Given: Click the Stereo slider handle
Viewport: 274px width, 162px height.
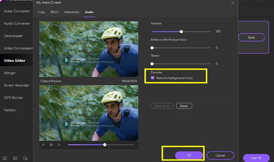Looking at the screenshot, I should (152, 64).
